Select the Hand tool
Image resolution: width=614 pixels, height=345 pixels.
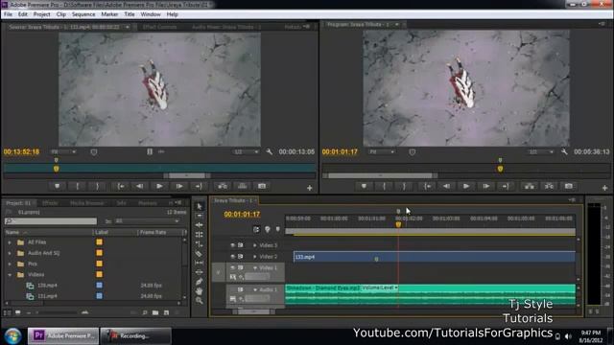coord(200,291)
